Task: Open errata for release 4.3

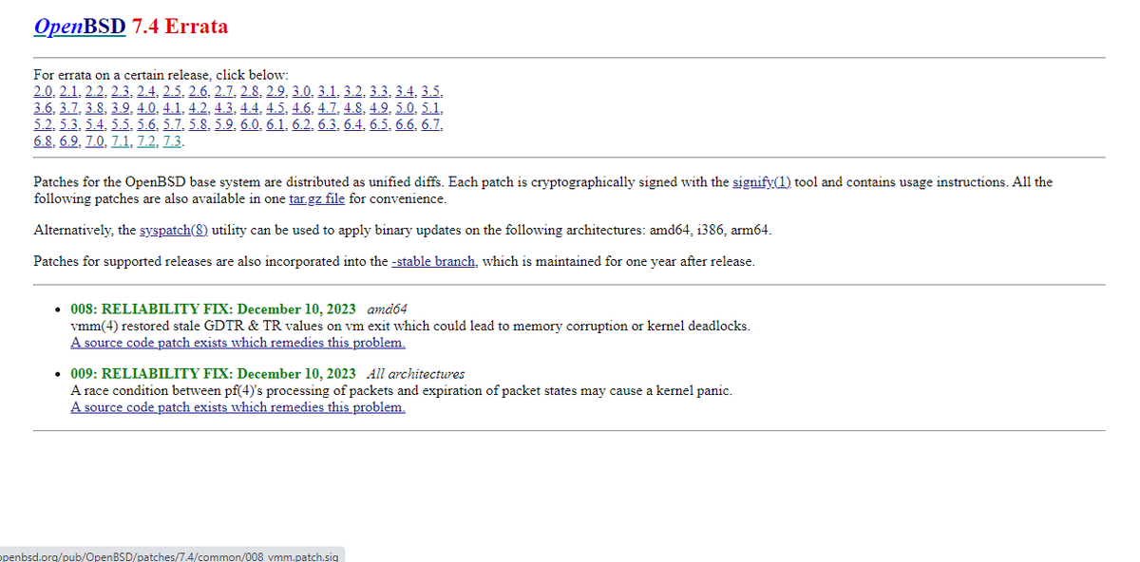Action: (224, 109)
